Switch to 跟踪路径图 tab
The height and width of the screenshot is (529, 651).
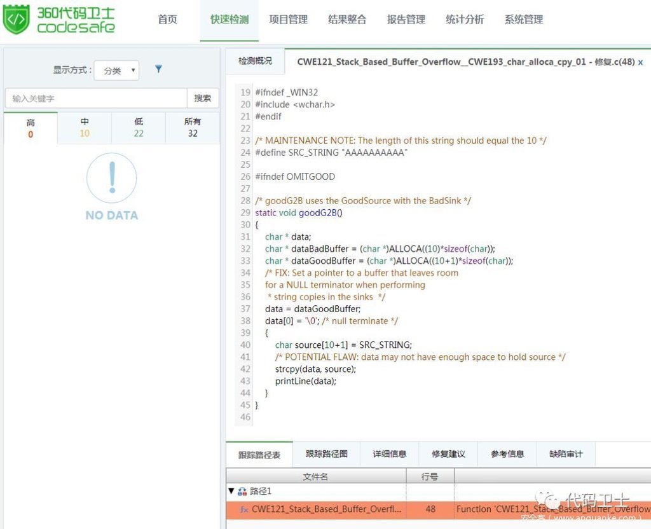pyautogui.click(x=327, y=454)
